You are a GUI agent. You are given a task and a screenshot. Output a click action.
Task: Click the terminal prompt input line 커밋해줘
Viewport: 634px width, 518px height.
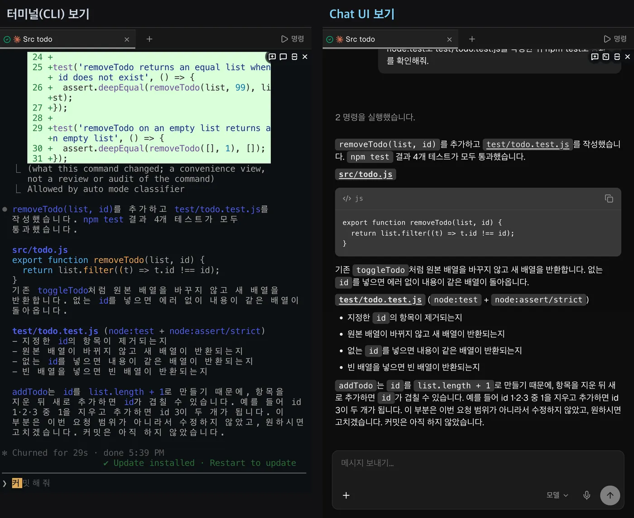tap(154, 483)
